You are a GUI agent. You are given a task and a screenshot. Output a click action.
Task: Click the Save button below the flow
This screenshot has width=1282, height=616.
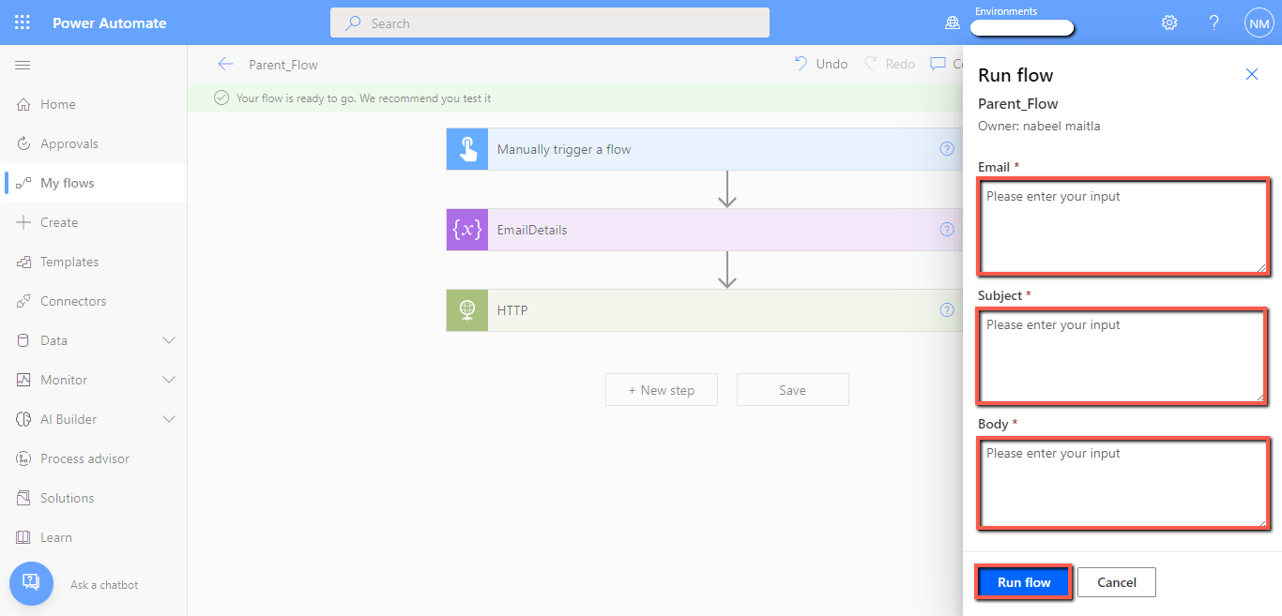click(793, 390)
